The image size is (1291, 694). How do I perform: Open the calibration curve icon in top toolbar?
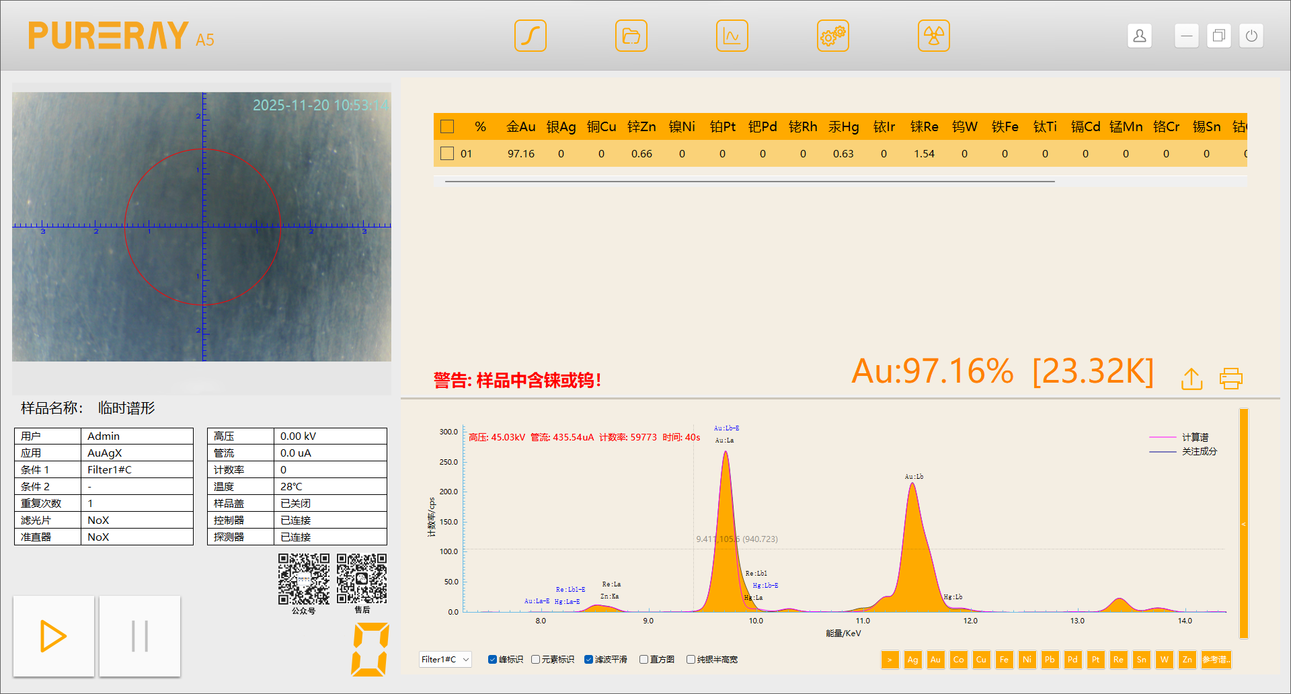pyautogui.click(x=530, y=36)
